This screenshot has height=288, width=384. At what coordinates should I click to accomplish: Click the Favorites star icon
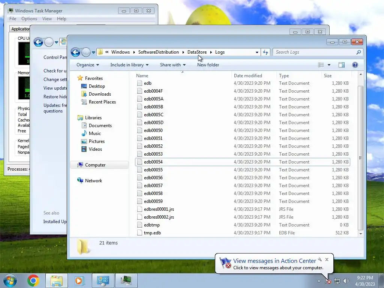pyautogui.click(x=80, y=78)
